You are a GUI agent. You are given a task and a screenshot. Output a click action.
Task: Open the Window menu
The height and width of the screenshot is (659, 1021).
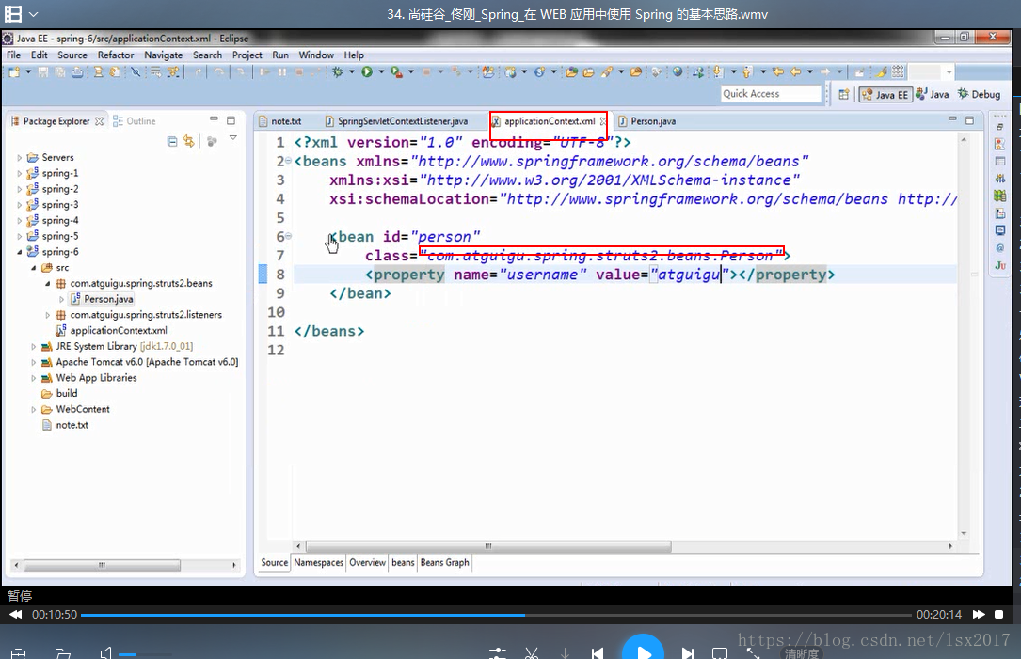coord(316,55)
